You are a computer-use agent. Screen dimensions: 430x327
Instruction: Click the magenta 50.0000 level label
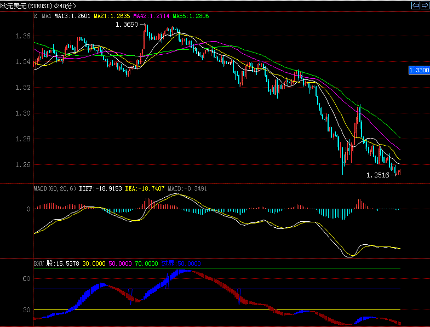click(x=120, y=263)
